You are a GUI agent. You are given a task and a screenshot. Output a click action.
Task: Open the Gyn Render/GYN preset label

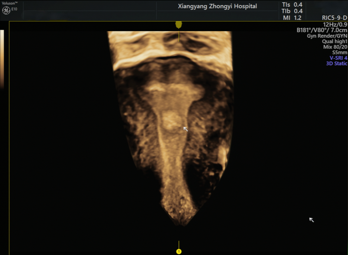click(327, 36)
